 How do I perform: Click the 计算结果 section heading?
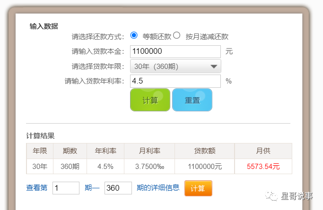[40, 135]
